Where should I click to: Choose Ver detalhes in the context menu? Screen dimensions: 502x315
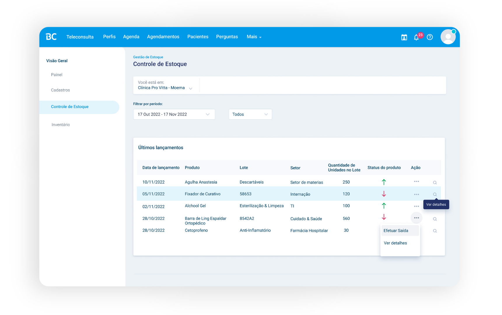pos(395,243)
